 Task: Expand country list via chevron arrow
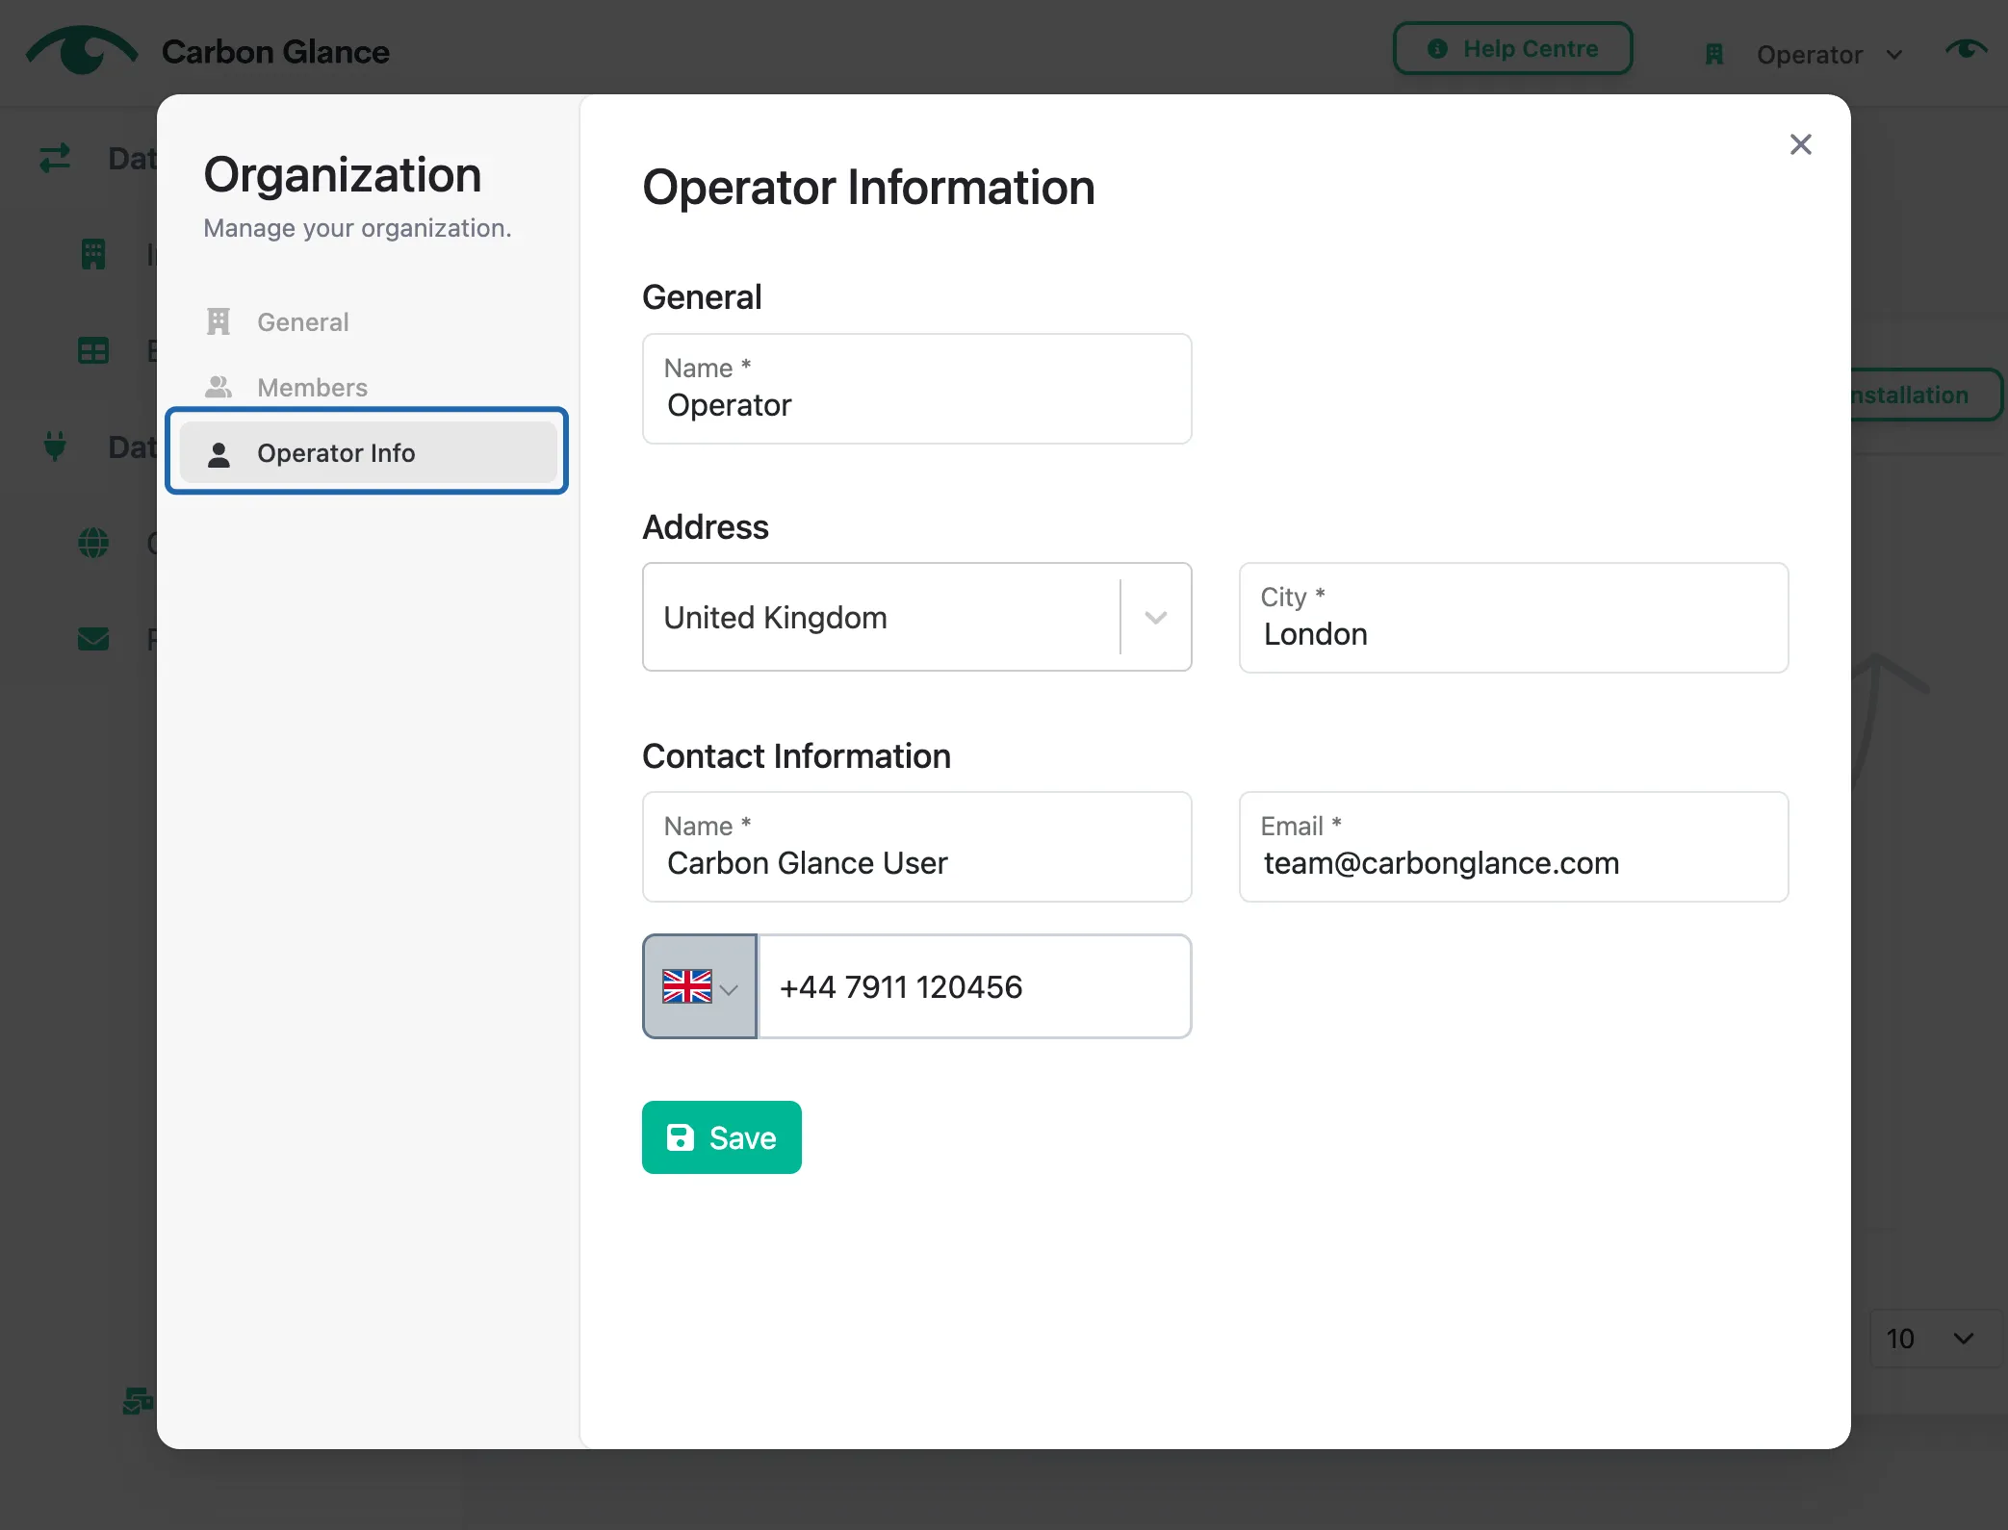click(x=1156, y=618)
